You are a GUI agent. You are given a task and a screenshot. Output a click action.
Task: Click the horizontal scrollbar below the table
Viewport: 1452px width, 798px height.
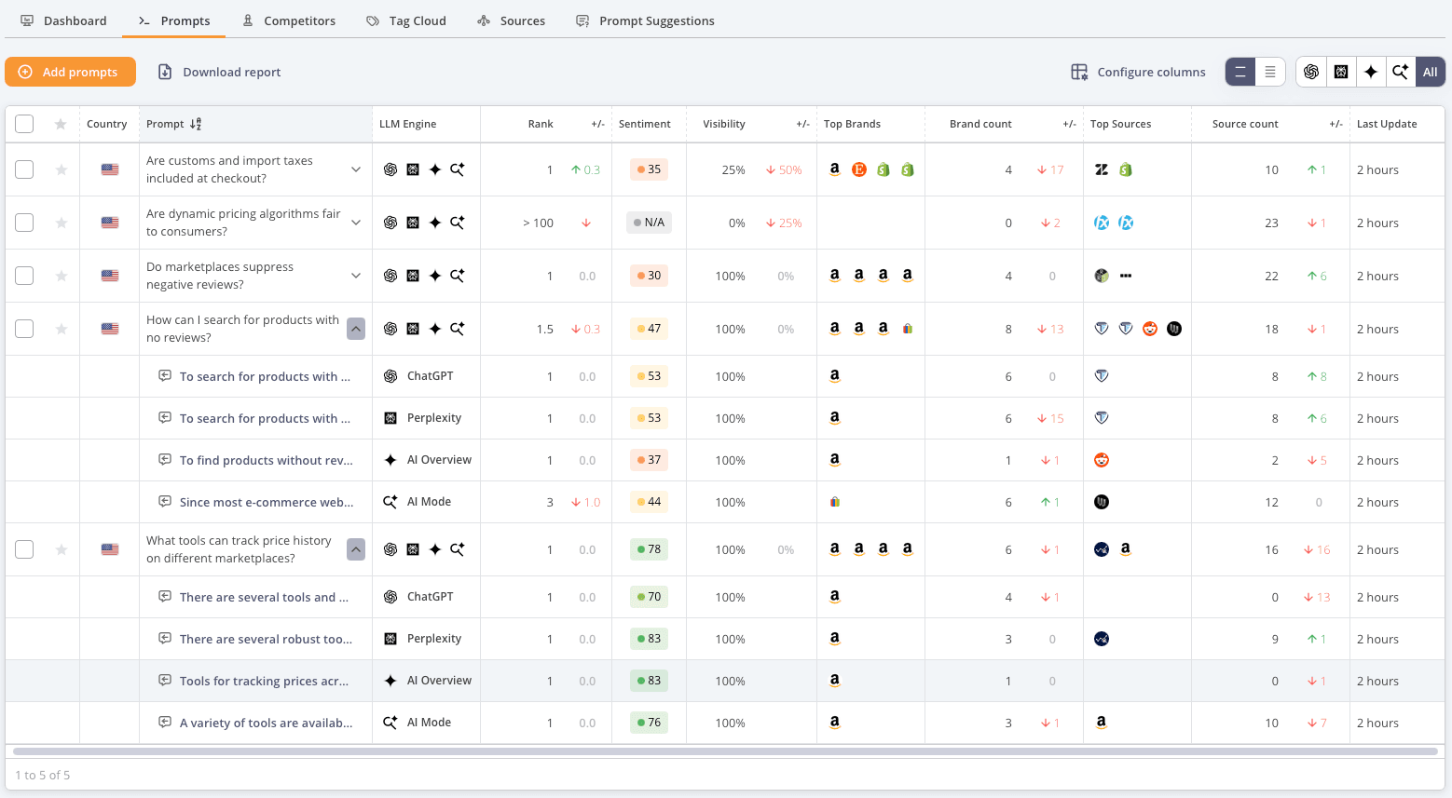[x=725, y=751]
